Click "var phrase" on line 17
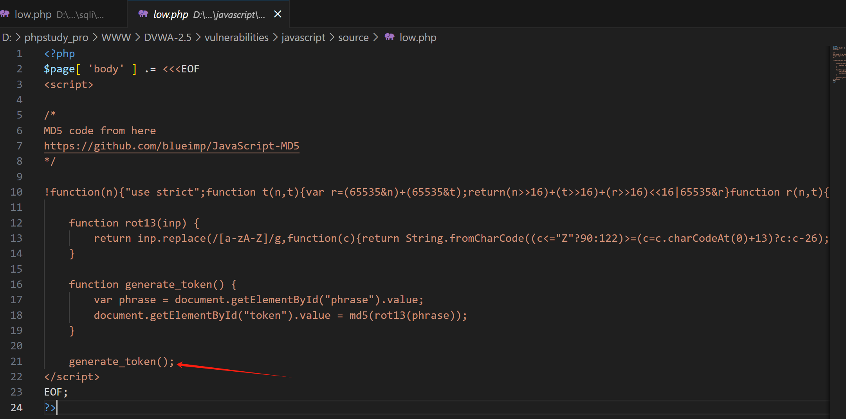The height and width of the screenshot is (419, 846). (x=125, y=300)
